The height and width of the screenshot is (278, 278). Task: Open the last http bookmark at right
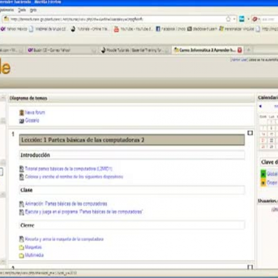tap(267, 29)
